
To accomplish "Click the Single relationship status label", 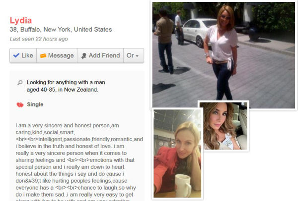I will click(x=35, y=104).
